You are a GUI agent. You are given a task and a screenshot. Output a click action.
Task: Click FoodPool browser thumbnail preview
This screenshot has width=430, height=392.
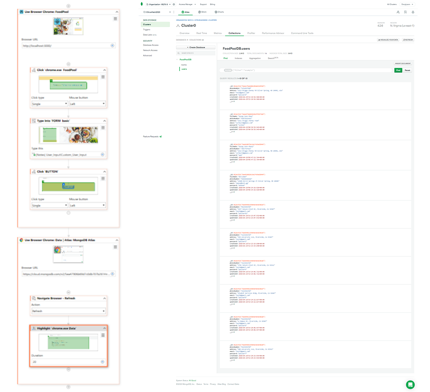[68, 26]
